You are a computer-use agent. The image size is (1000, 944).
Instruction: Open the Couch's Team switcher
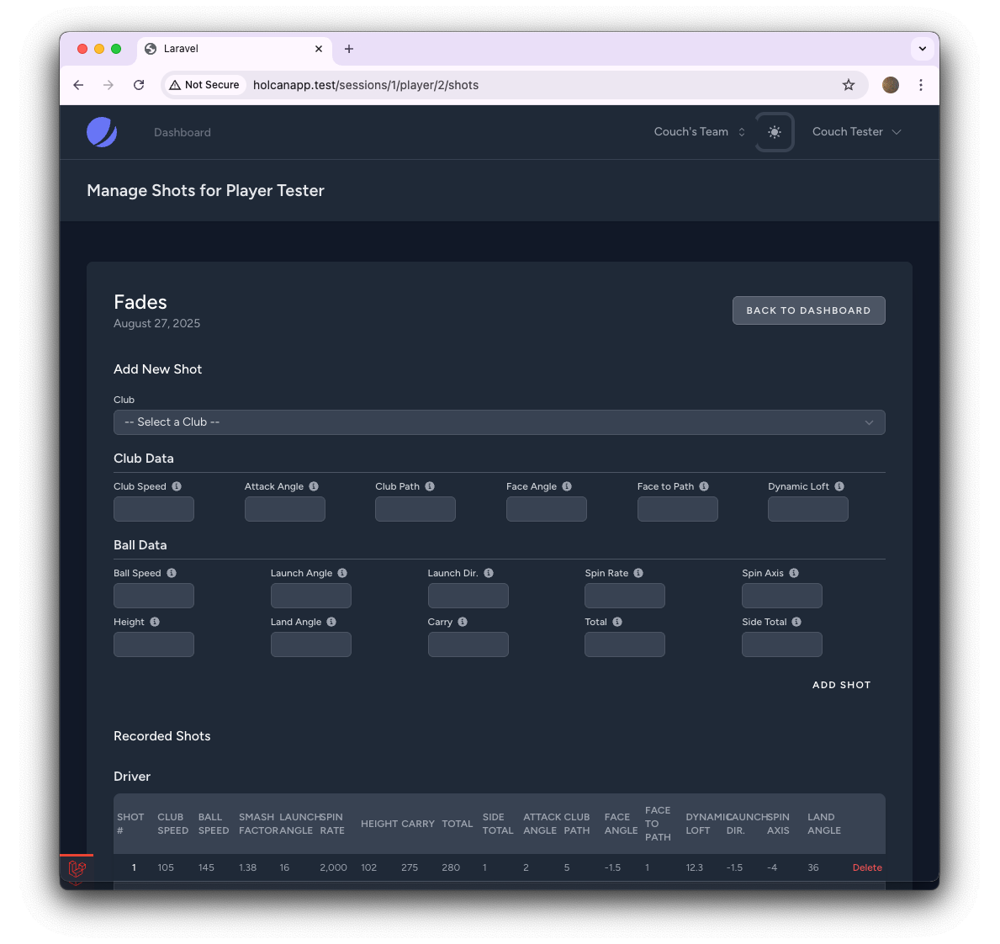pyautogui.click(x=698, y=131)
